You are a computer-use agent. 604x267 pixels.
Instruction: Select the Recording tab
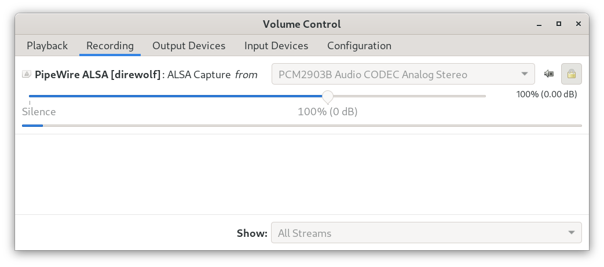[110, 46]
